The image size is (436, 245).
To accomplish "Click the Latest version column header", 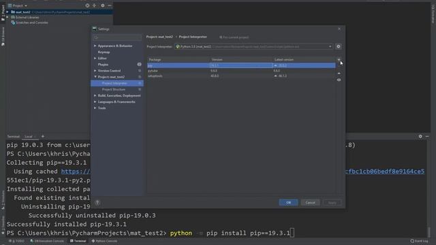I will tap(305, 60).
